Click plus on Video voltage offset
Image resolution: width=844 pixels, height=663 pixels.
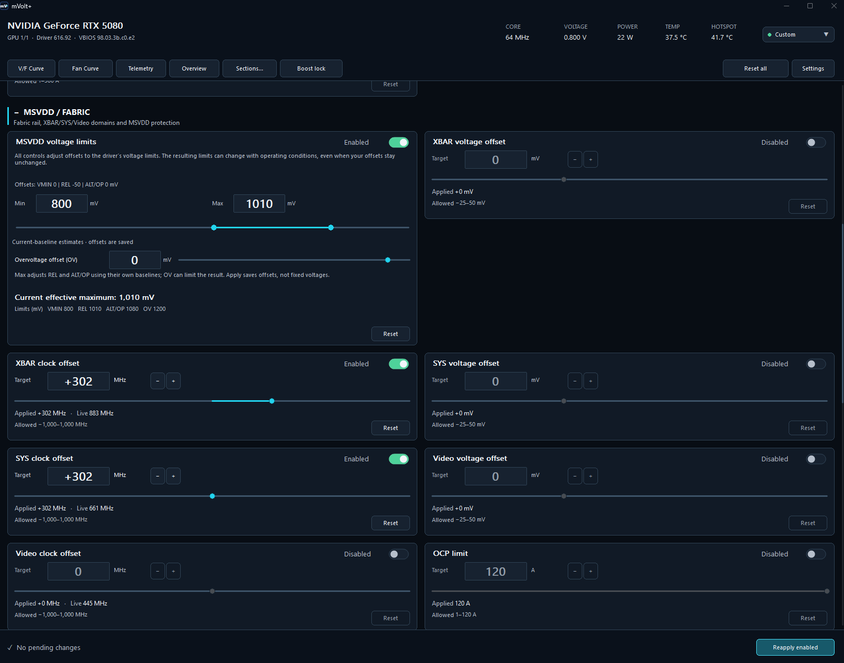(591, 476)
